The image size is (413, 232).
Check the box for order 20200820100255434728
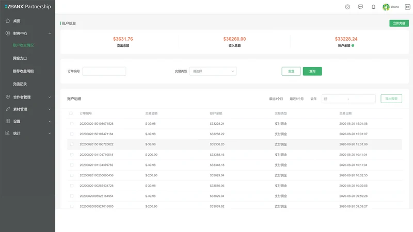[72, 186]
